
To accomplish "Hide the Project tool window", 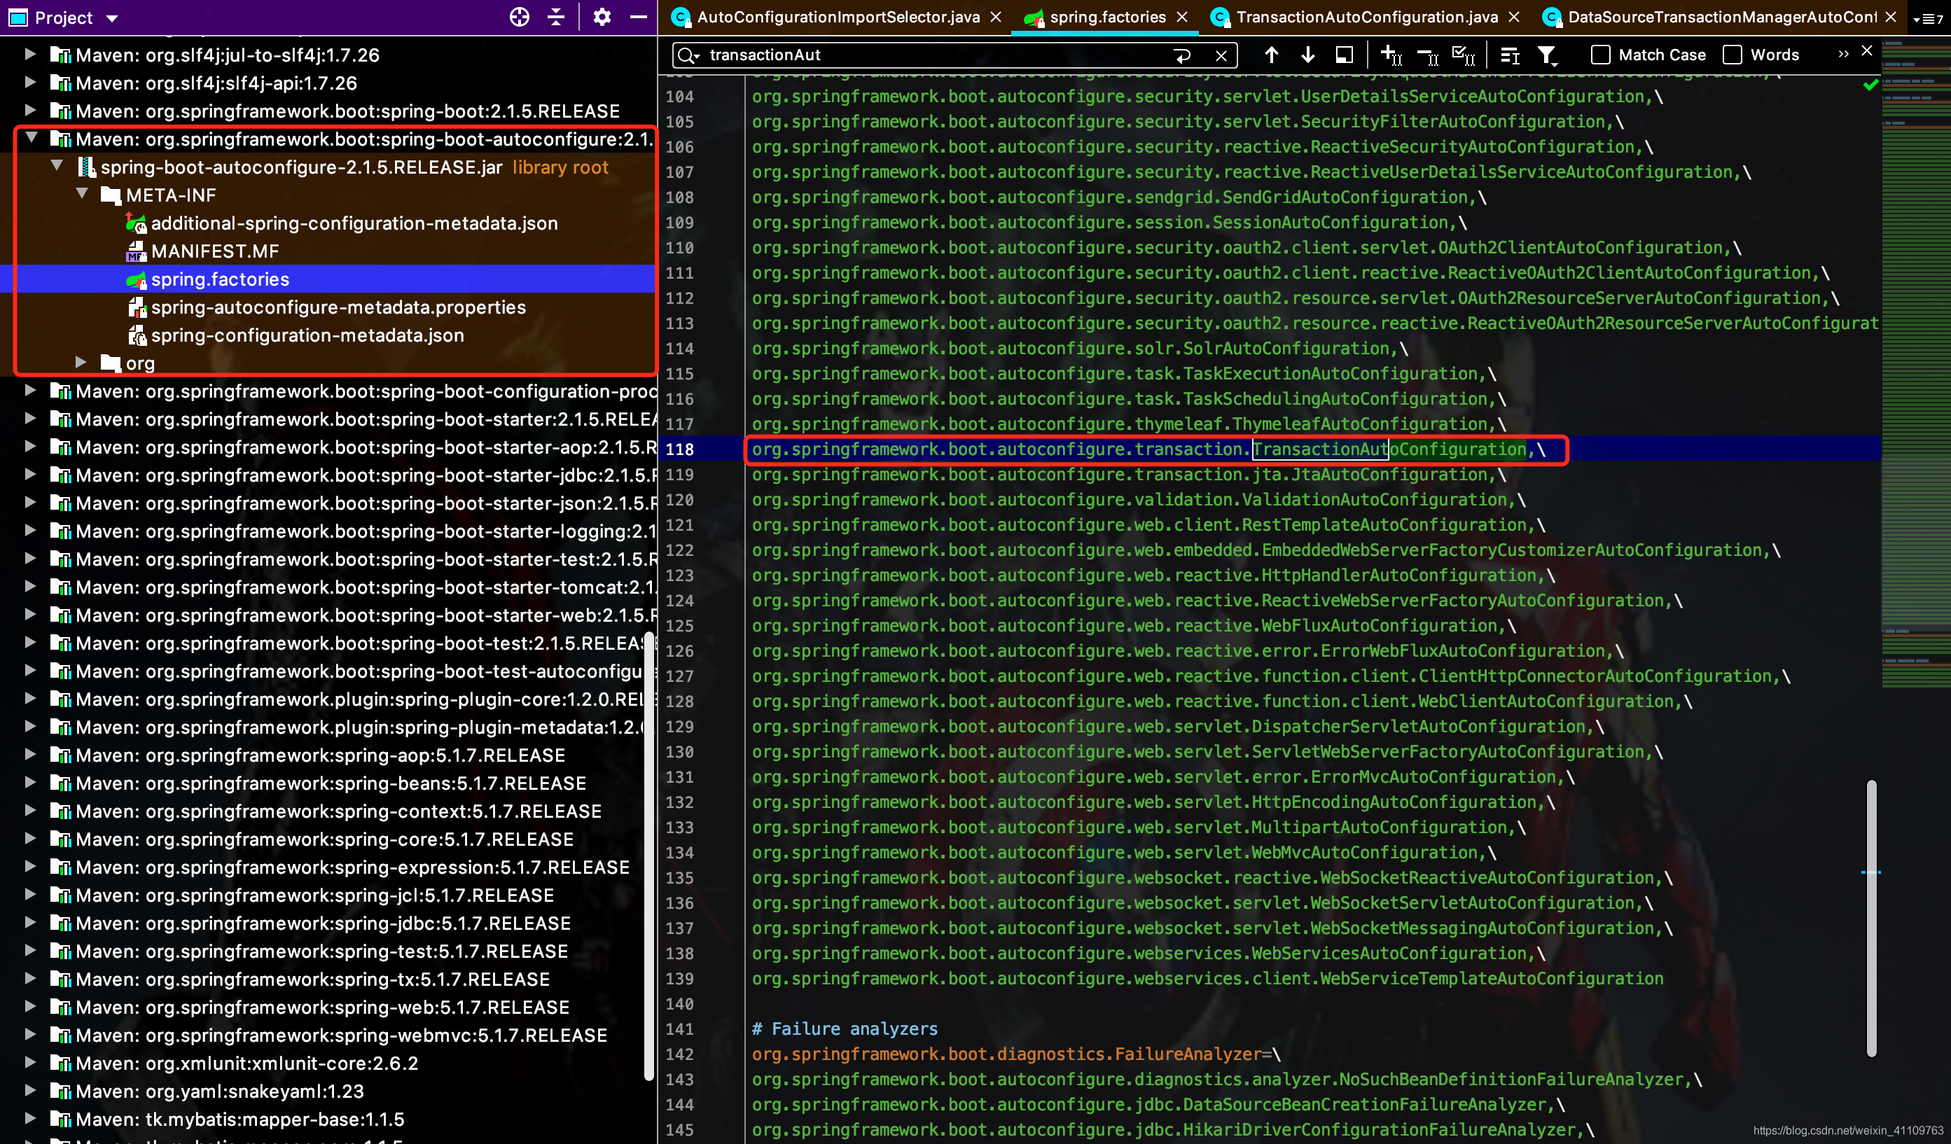I will (638, 17).
